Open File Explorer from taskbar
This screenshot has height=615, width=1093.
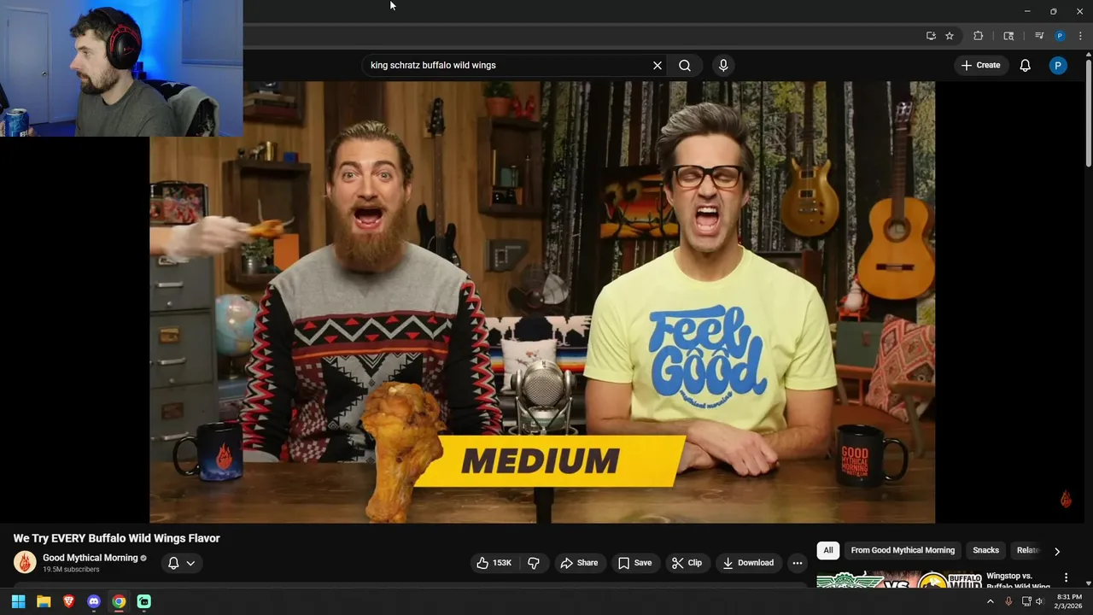click(x=44, y=601)
